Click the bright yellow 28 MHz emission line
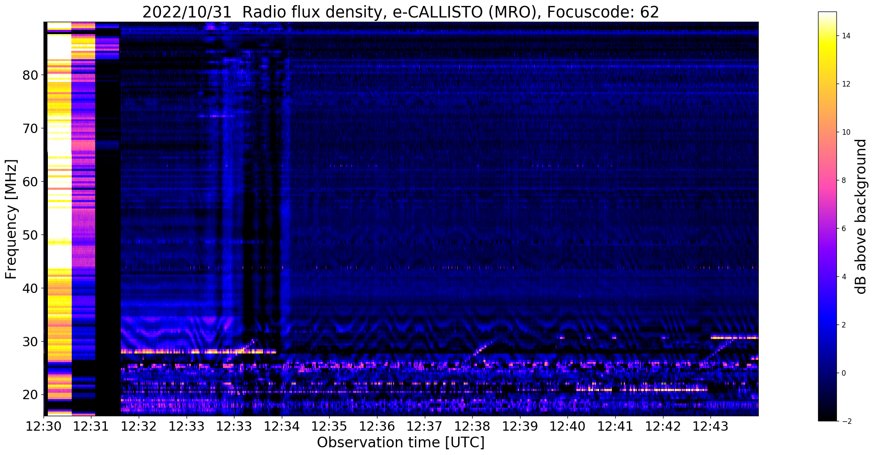The height and width of the screenshot is (455, 874). [x=199, y=352]
